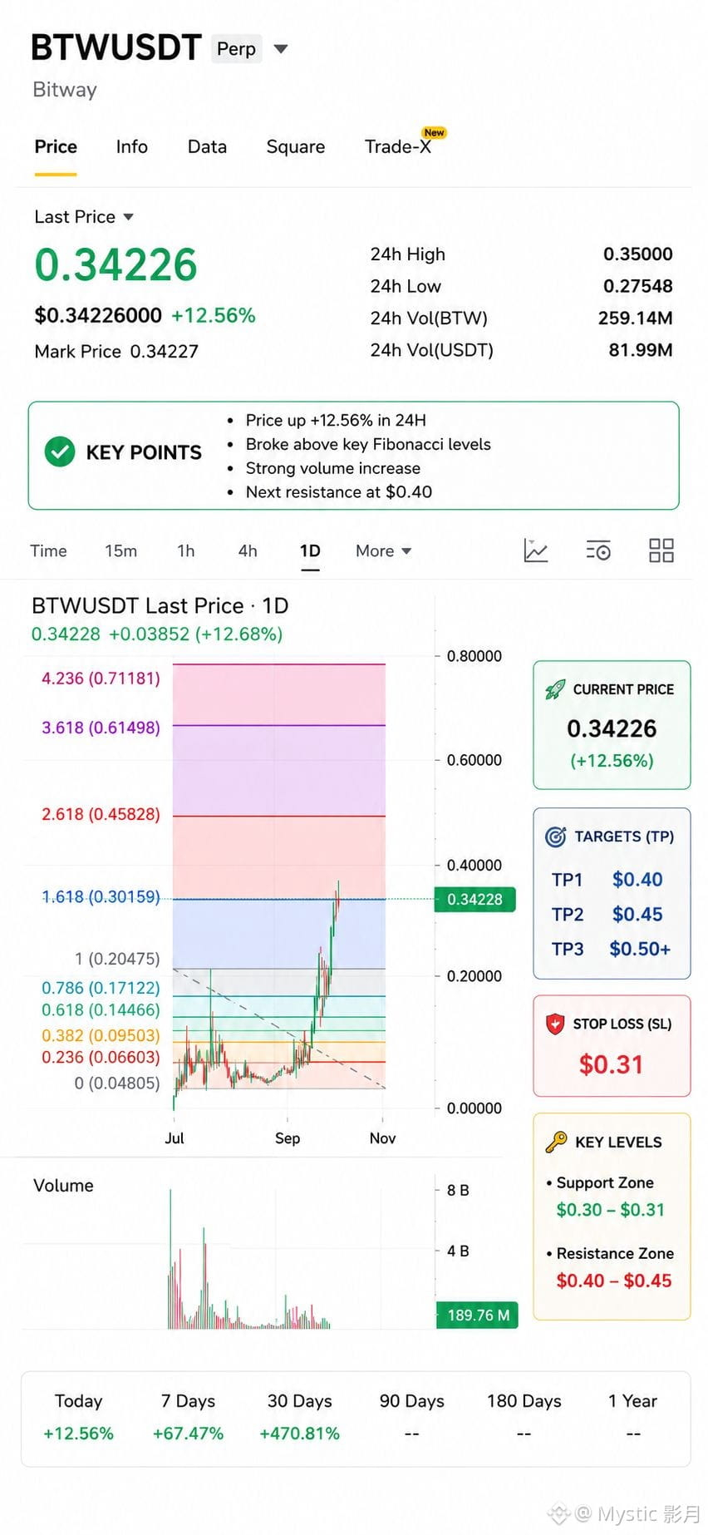Viewport: 708px width, 1535px height.
Task: Click the TP3 $0.50+ target row
Action: click(x=611, y=949)
